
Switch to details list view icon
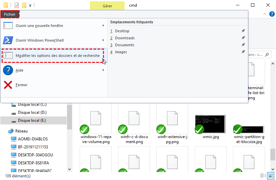tap(263, 176)
